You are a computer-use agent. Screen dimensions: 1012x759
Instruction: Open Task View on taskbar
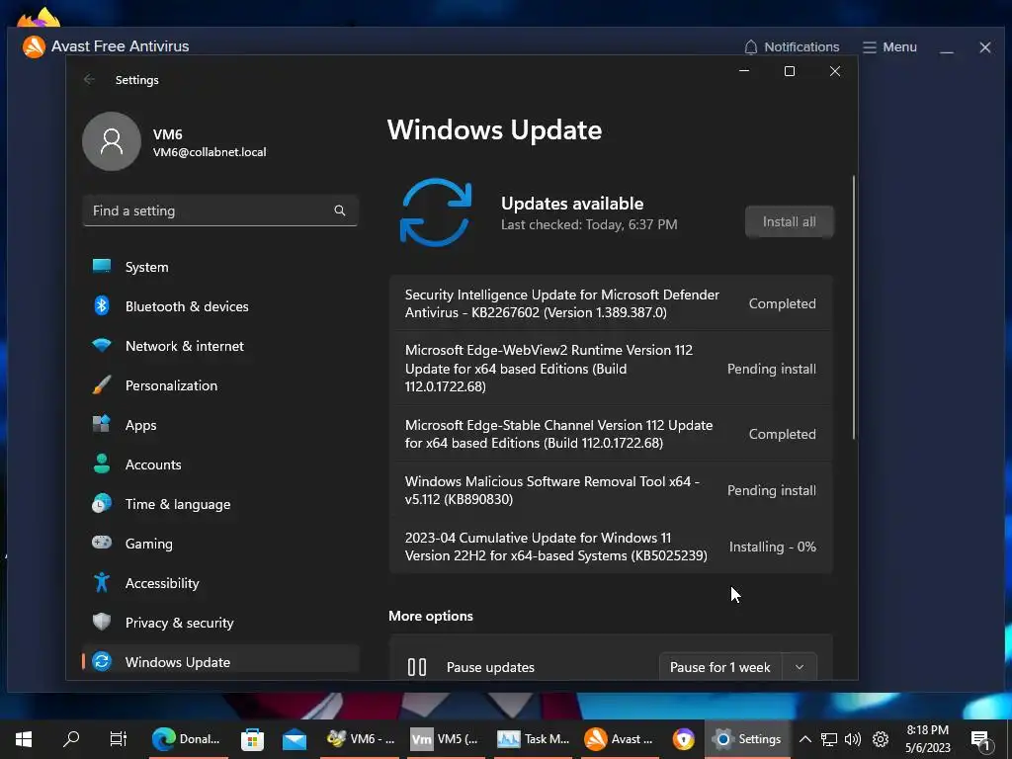[x=119, y=739]
